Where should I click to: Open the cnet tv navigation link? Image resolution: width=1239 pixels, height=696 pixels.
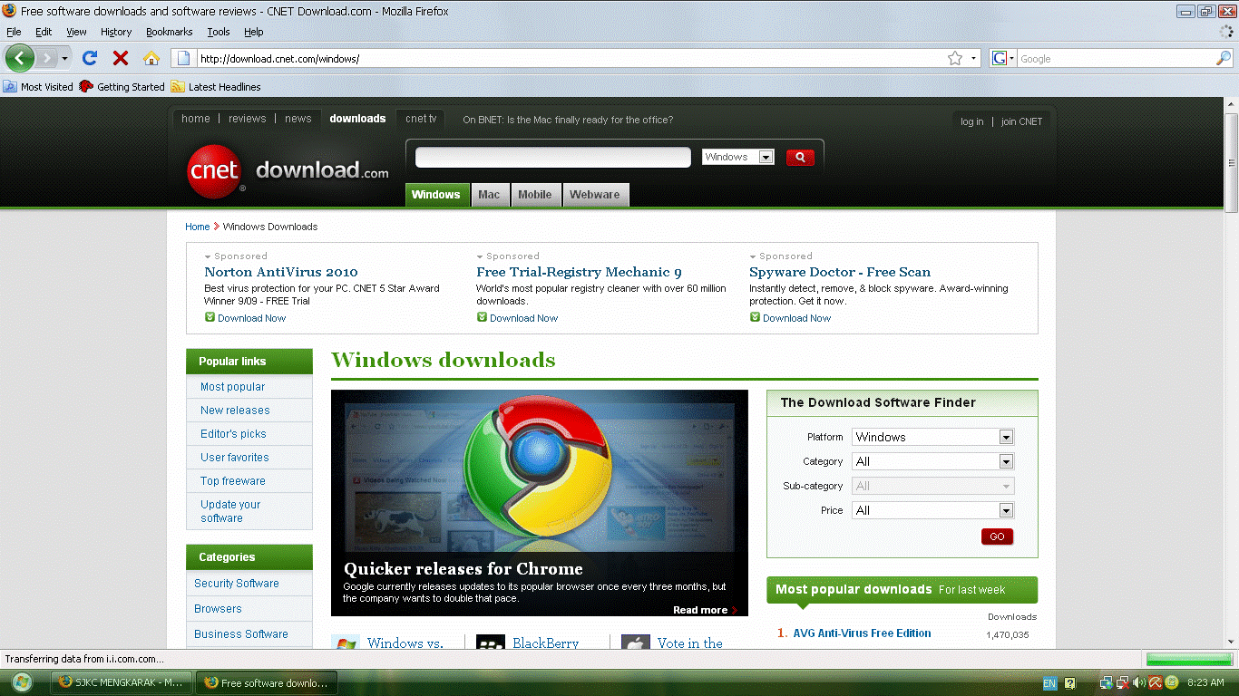point(421,119)
